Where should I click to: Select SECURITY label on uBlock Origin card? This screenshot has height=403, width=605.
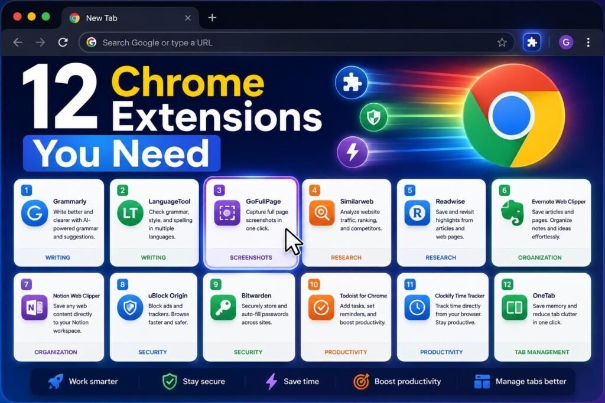(x=152, y=352)
